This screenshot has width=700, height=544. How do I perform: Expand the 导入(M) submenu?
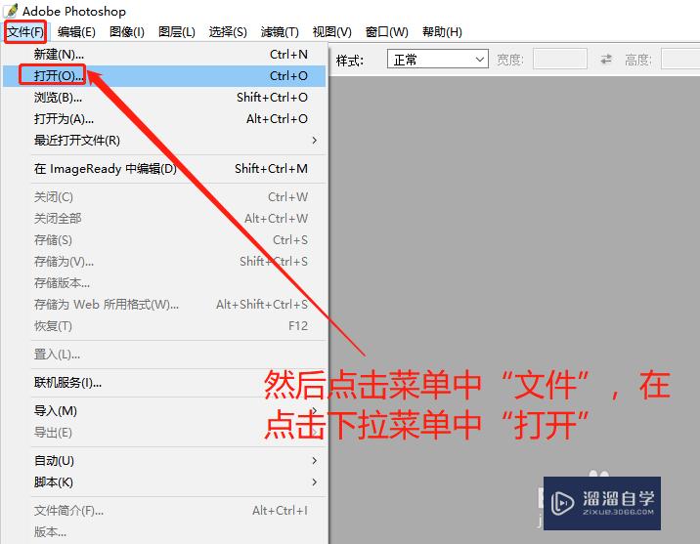(x=164, y=410)
